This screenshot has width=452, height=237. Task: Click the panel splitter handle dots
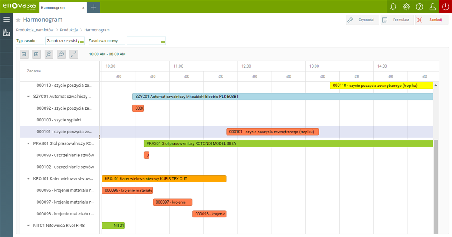100,137
